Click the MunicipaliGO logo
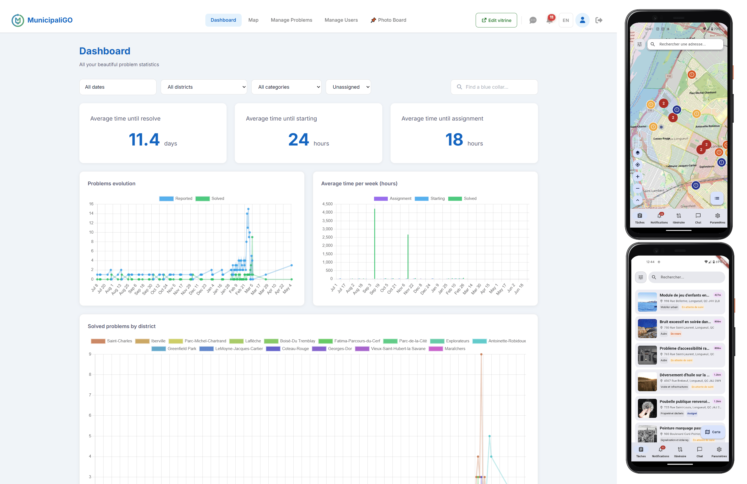This screenshot has width=747, height=484. tap(42, 20)
